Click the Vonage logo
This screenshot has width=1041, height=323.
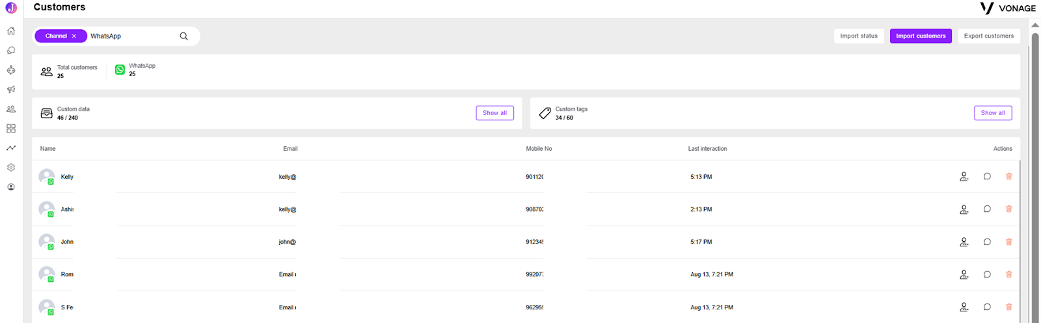pyautogui.click(x=1008, y=8)
